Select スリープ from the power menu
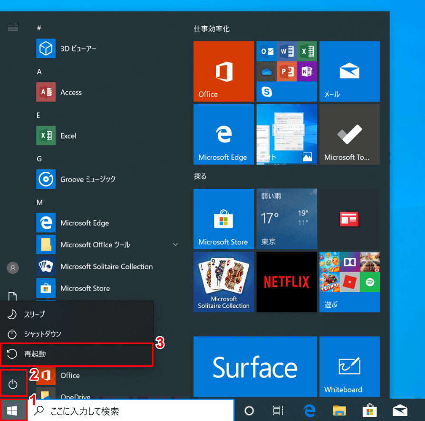 click(77, 314)
